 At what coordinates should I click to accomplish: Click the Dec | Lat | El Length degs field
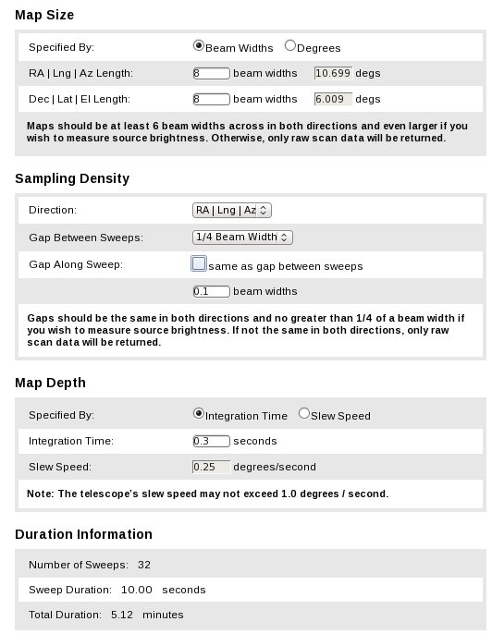(333, 99)
